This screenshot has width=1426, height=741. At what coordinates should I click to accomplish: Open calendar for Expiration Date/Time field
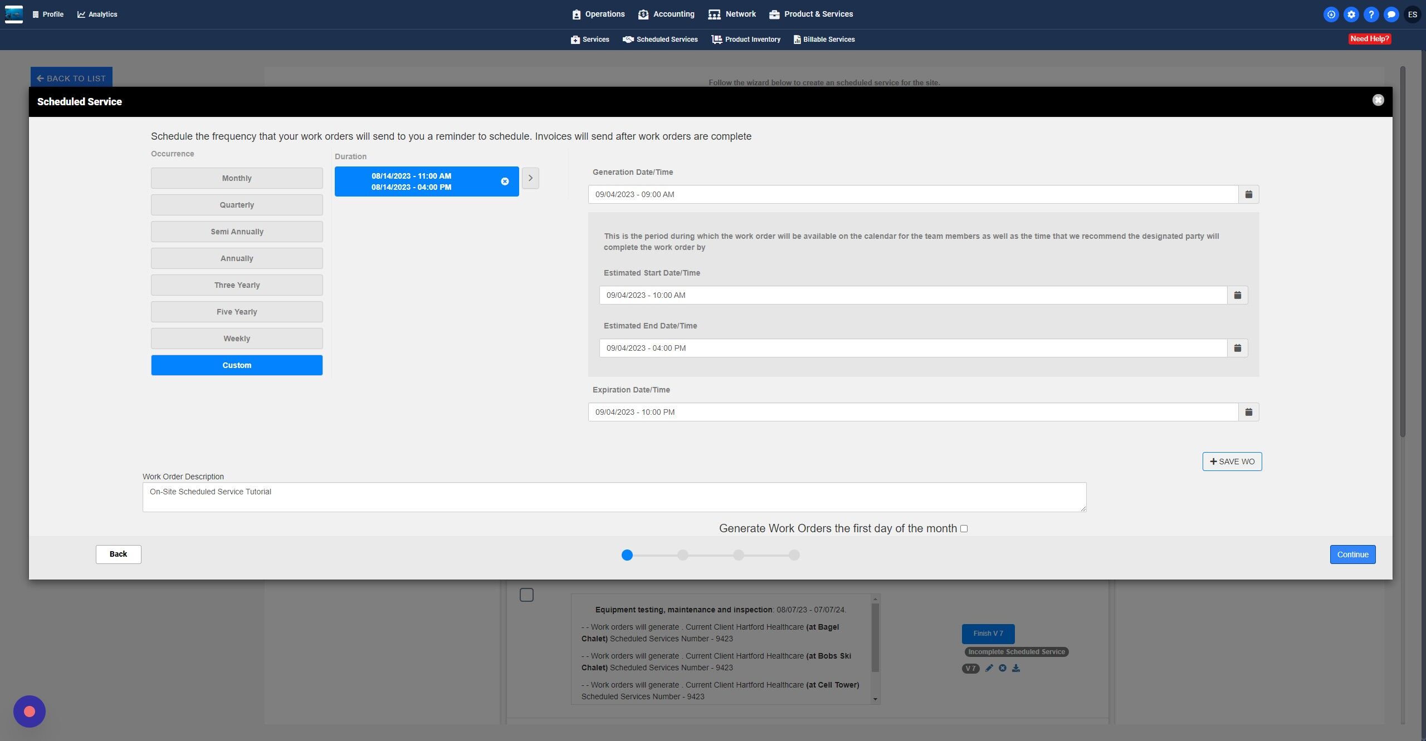click(x=1248, y=412)
